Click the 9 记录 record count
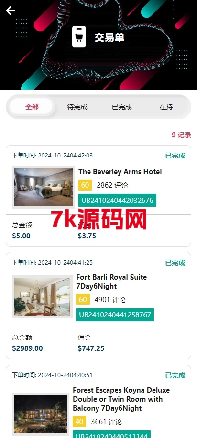Screen dimensions: 197x438 point(181,135)
